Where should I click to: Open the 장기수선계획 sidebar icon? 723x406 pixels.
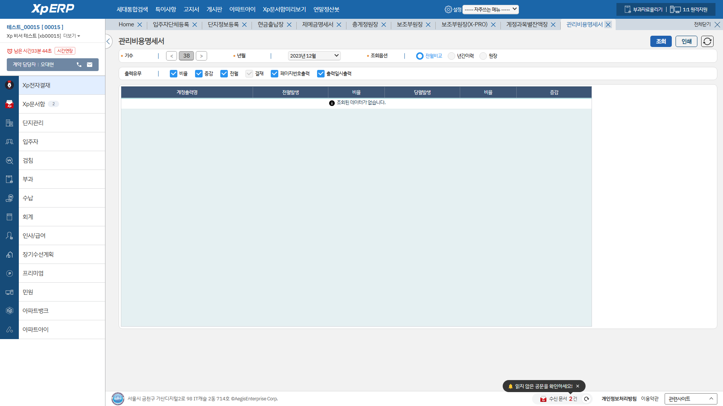click(x=9, y=255)
